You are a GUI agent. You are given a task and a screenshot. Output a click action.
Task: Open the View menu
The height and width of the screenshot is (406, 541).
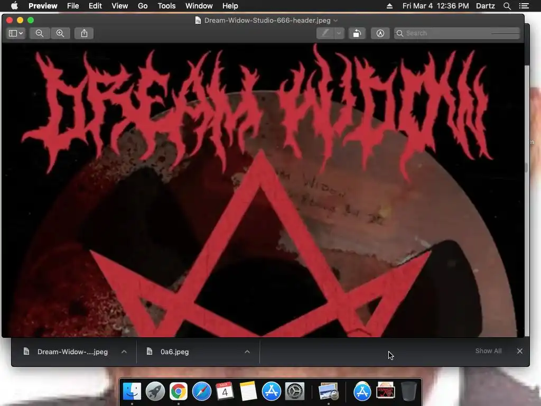click(120, 6)
